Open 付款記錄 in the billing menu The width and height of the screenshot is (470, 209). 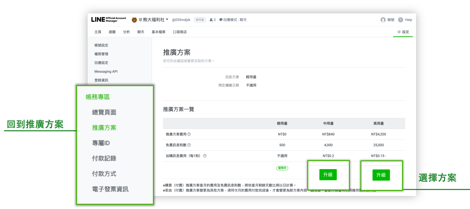[104, 158]
